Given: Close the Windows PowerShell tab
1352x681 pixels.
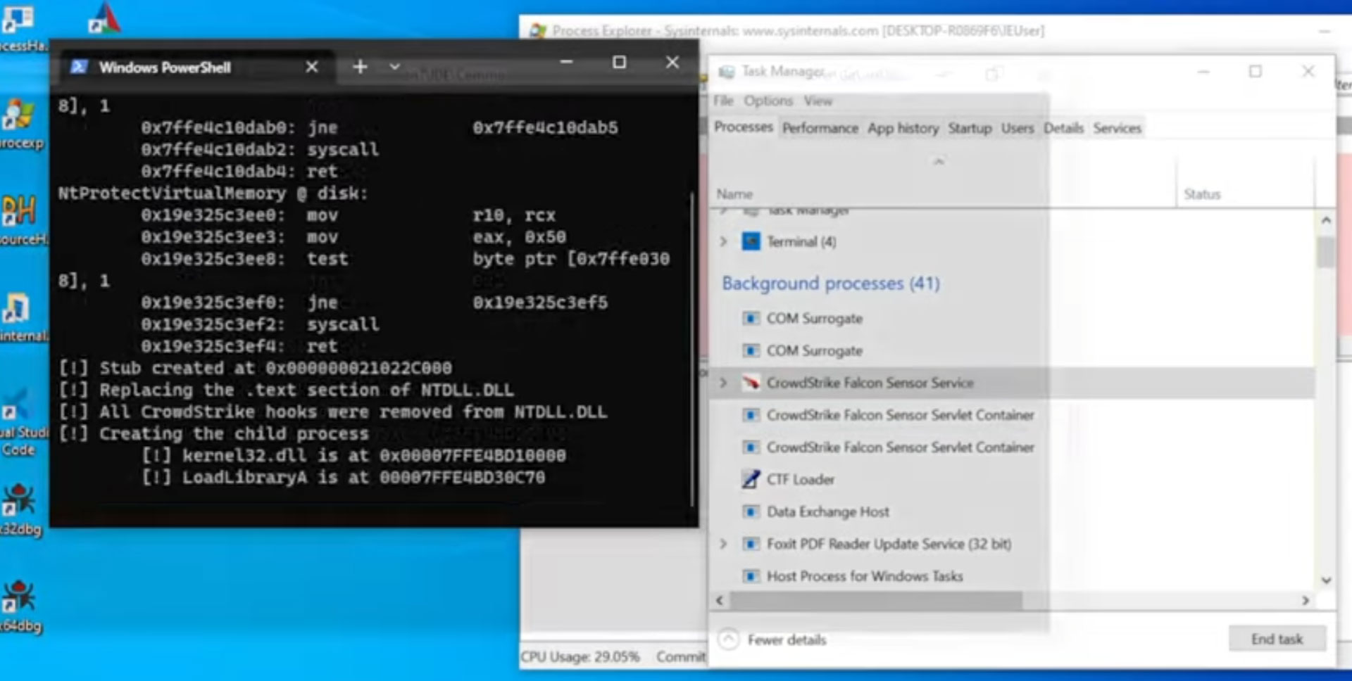Looking at the screenshot, I should [312, 67].
